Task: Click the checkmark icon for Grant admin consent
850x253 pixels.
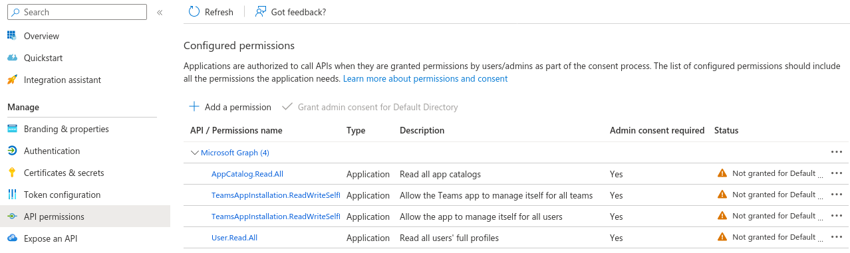Action: pos(287,106)
